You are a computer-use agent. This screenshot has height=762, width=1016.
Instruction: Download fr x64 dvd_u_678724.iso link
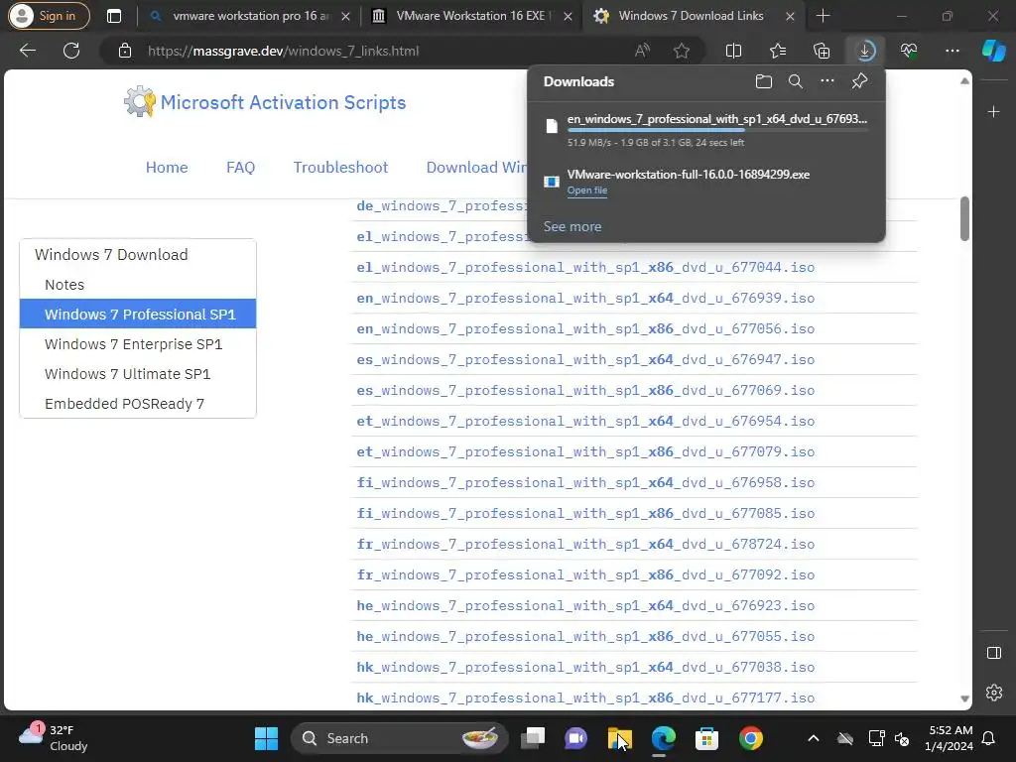pyautogui.click(x=585, y=545)
